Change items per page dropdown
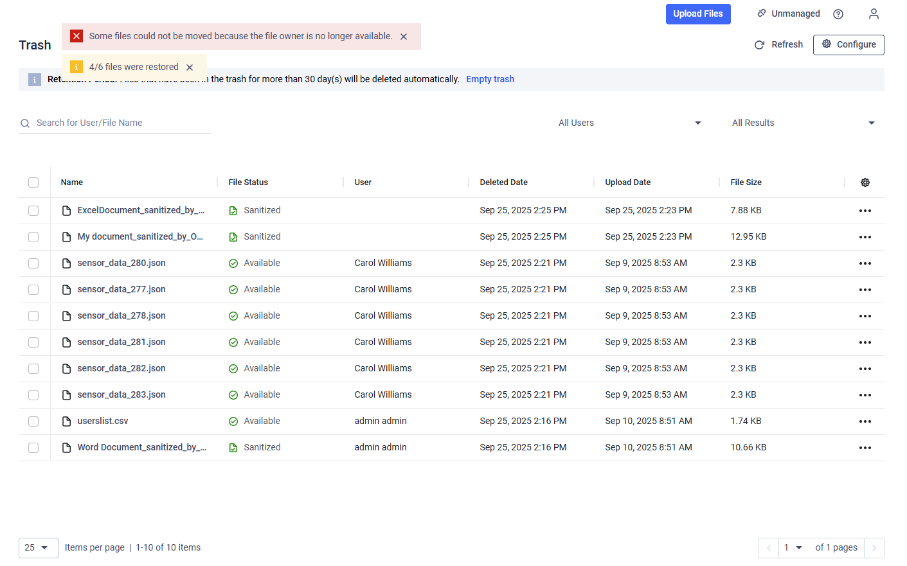The height and width of the screenshot is (566, 907). [38, 547]
